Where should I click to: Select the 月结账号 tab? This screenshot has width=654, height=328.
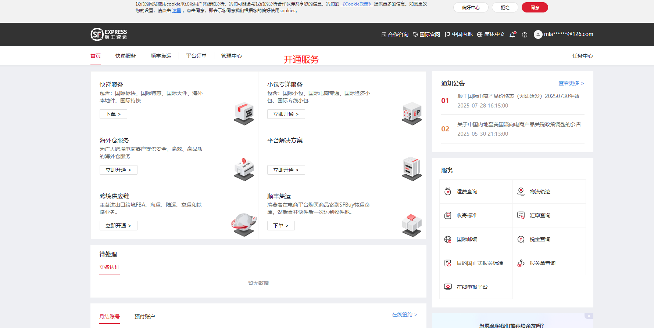(110, 317)
